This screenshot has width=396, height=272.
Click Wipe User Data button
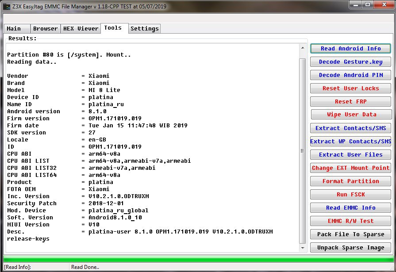[x=351, y=115]
